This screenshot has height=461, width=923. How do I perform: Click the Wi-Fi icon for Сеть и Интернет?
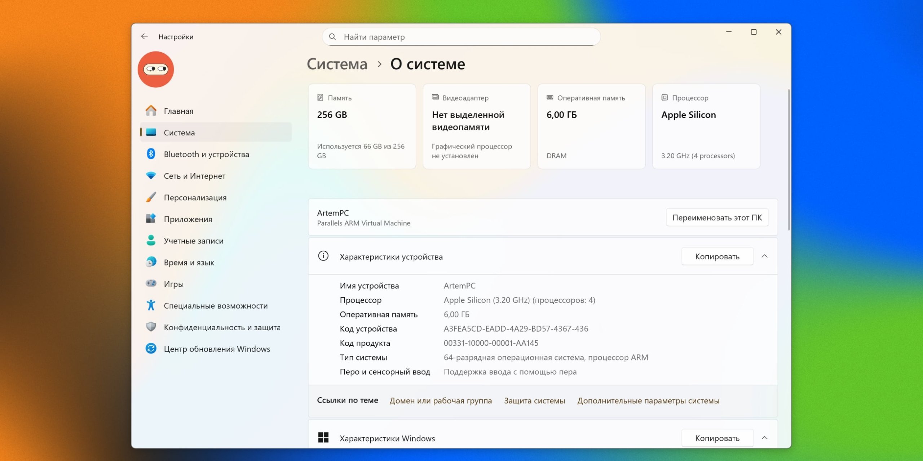pyautogui.click(x=151, y=176)
